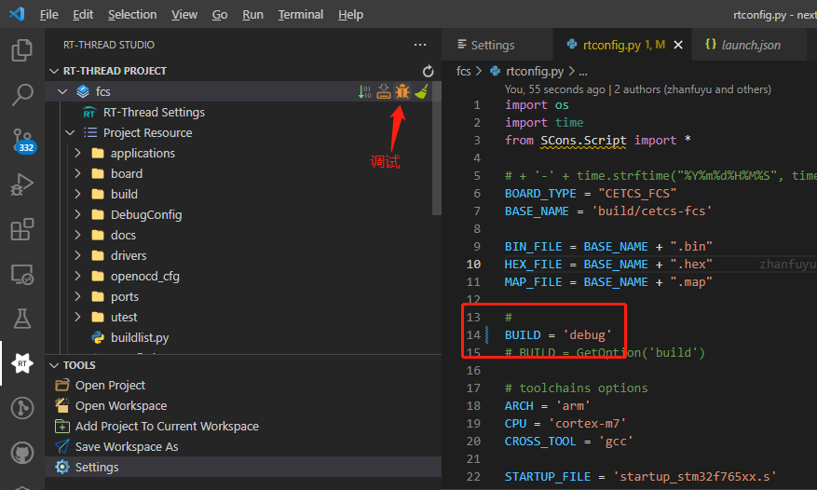Open the Explorer view in activity bar
Screen dimensions: 817x490
[x=21, y=50]
